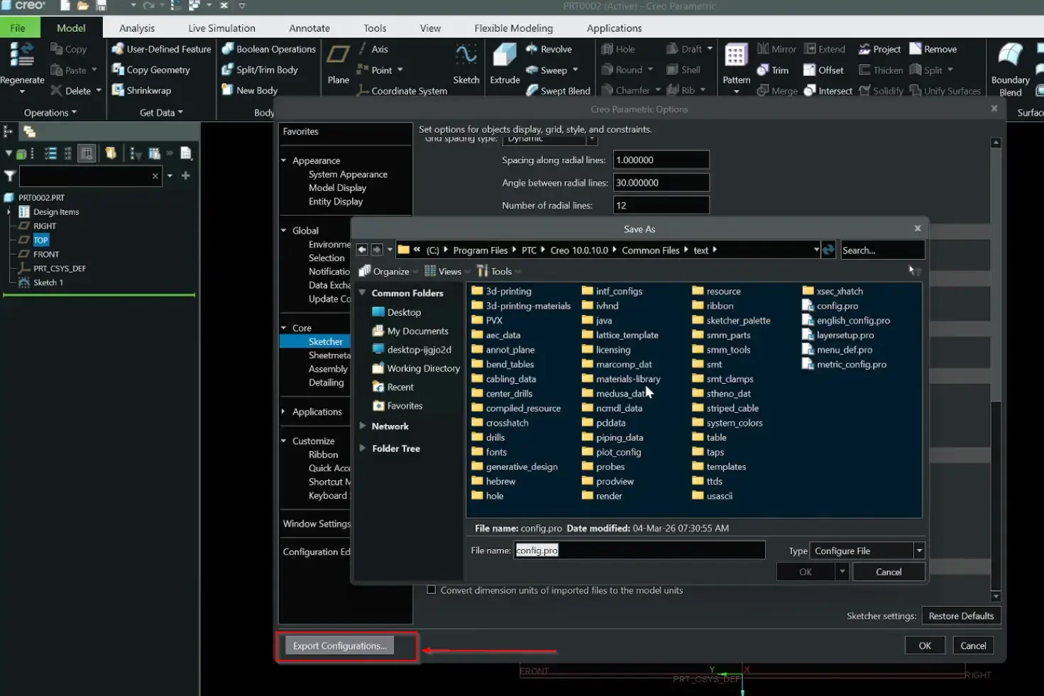Click Spacing along radial lines field
Image resolution: width=1044 pixels, height=696 pixels.
coord(661,160)
